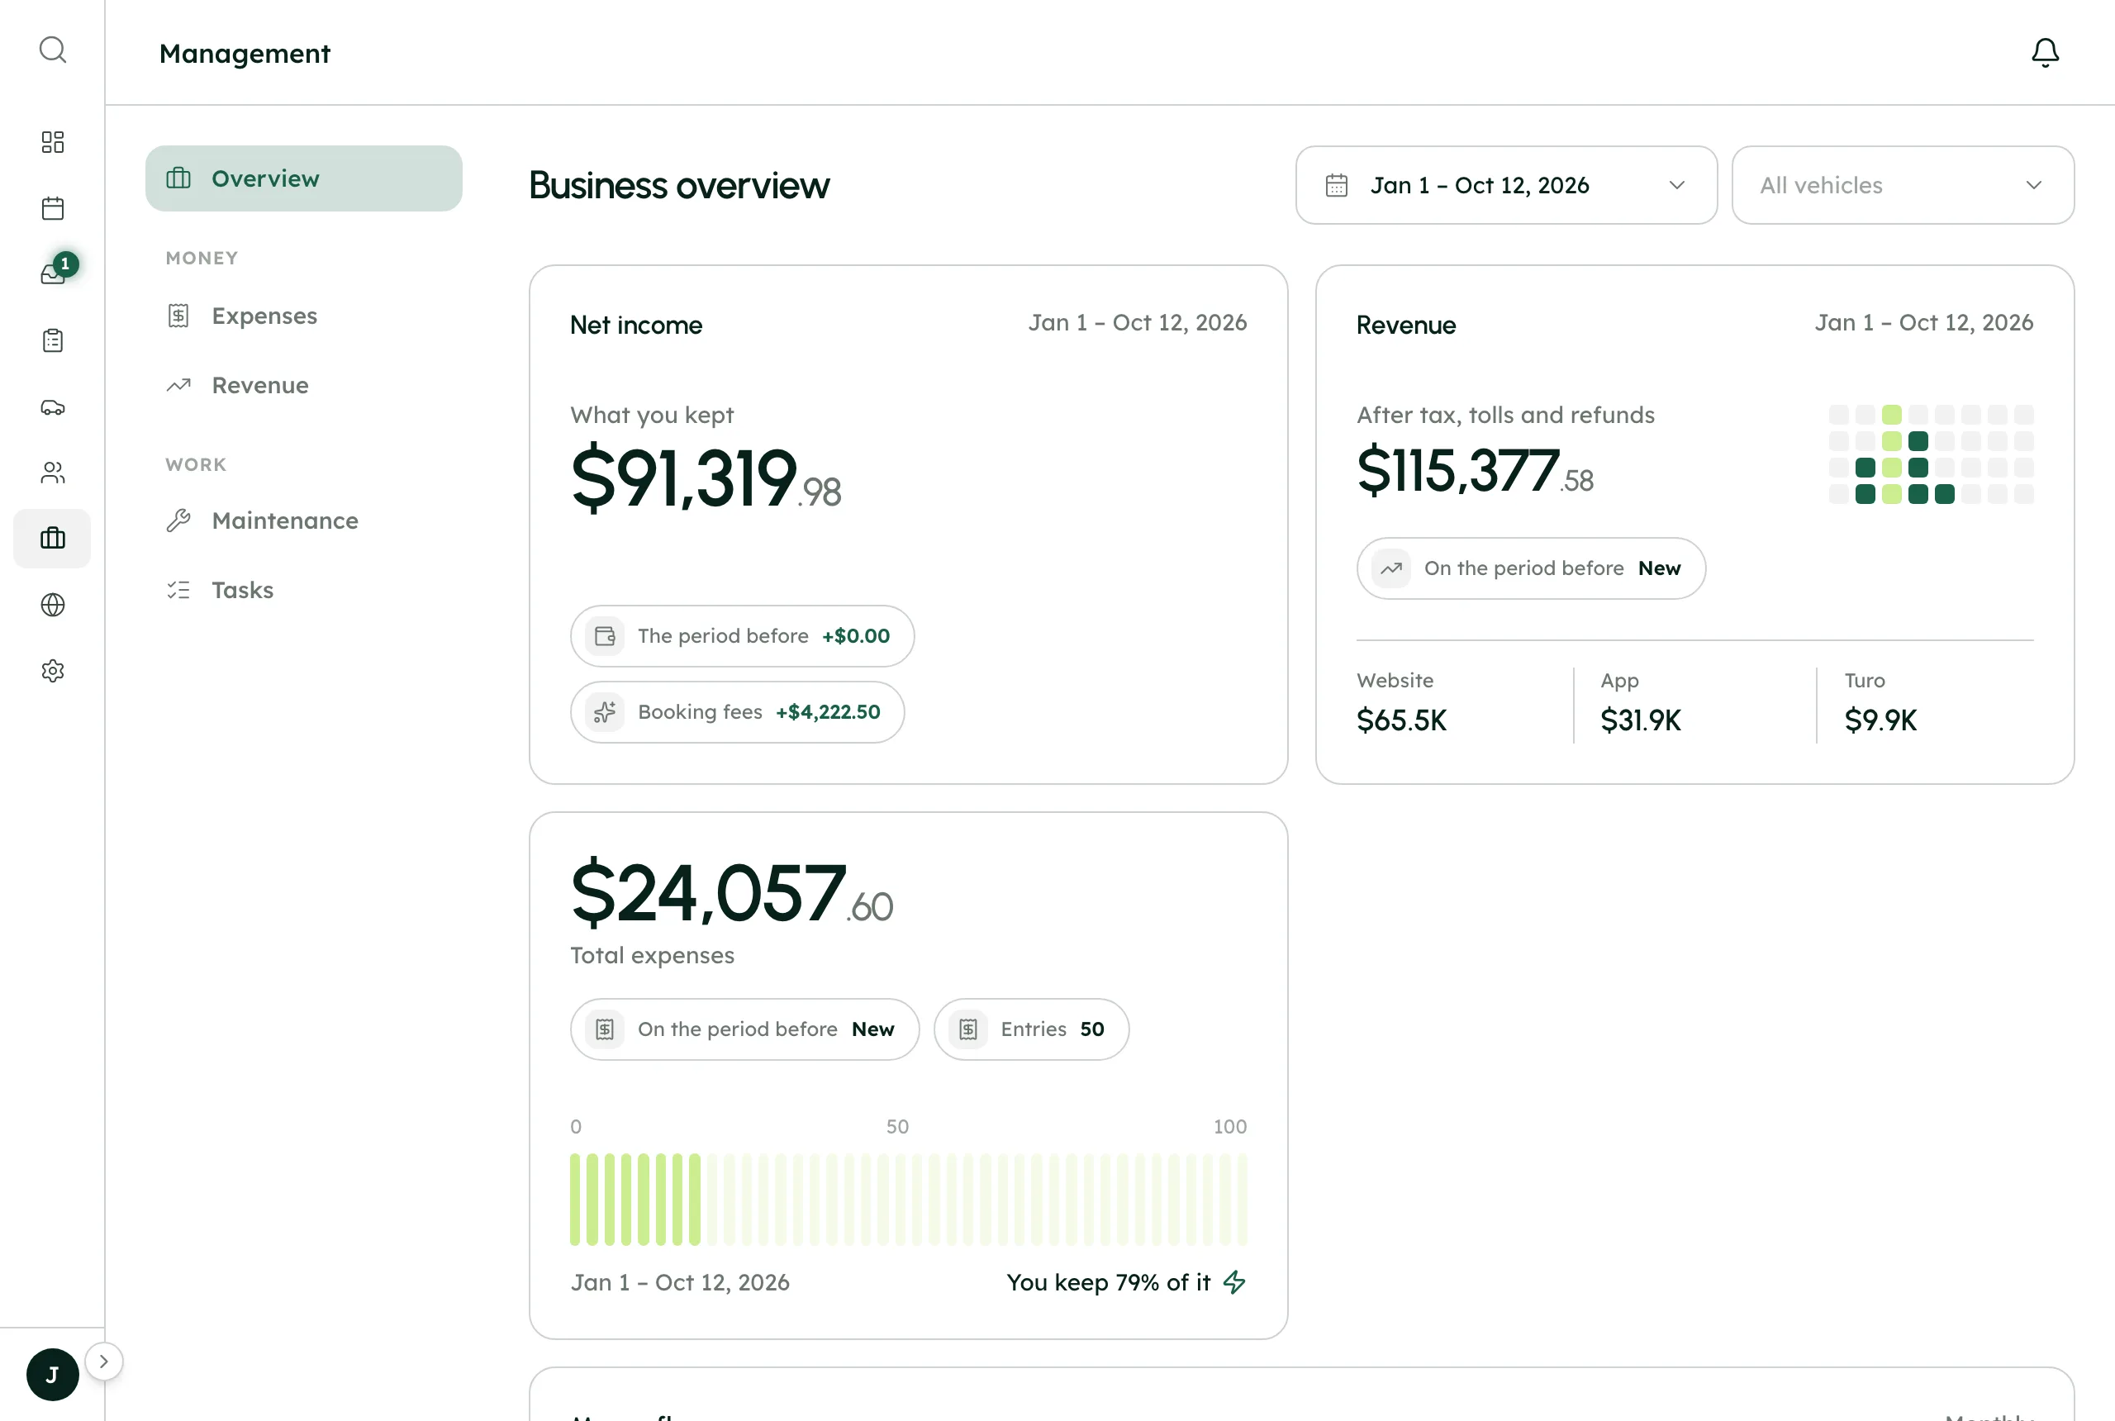2115x1421 pixels.
Task: Click the Booking fees +$4,222.50 pill
Action: coord(738,712)
